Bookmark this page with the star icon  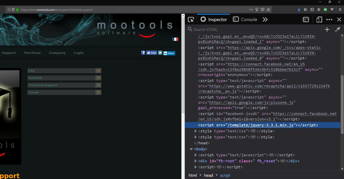268,9
